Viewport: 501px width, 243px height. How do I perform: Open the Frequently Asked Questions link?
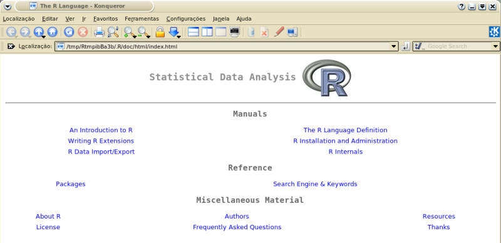pyautogui.click(x=237, y=227)
